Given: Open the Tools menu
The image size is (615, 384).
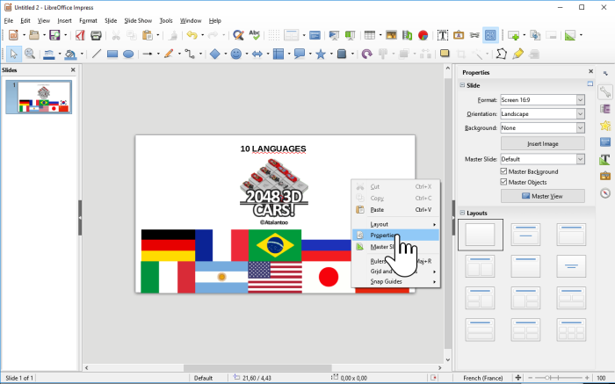Looking at the screenshot, I should (166, 21).
